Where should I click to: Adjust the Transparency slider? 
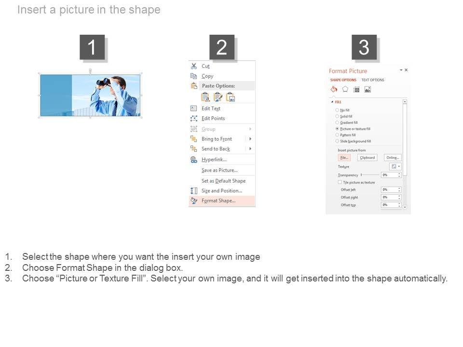click(370, 175)
